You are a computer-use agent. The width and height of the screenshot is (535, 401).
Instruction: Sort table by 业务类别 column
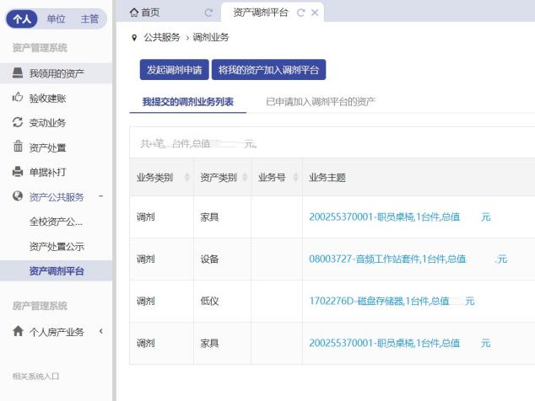pos(186,178)
